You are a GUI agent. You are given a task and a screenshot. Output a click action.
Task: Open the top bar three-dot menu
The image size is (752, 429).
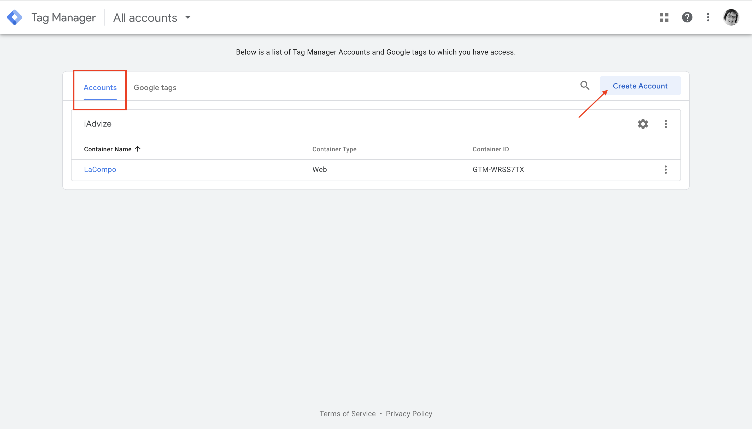(x=708, y=17)
